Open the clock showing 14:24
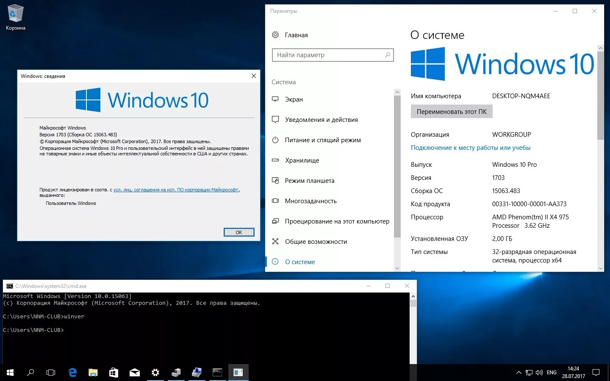 pos(573,373)
